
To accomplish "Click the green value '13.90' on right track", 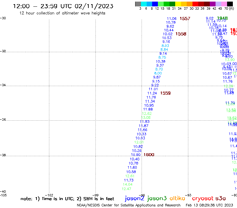I will [x=230, y=60].
